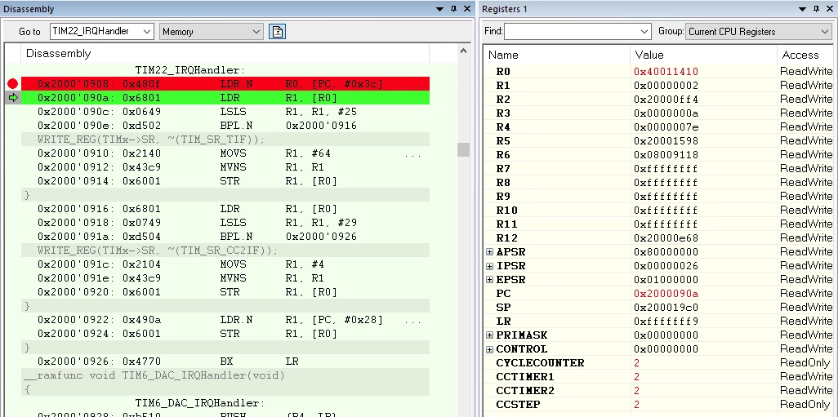Expand the EPSR register
This screenshot has height=417, width=838.
point(489,279)
